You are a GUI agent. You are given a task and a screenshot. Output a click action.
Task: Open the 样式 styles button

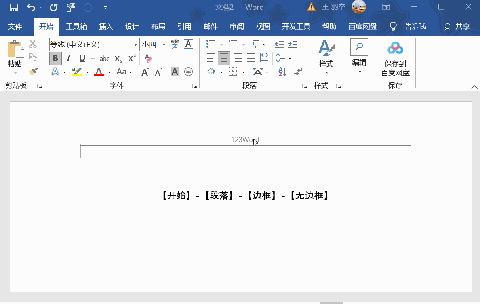(x=326, y=57)
